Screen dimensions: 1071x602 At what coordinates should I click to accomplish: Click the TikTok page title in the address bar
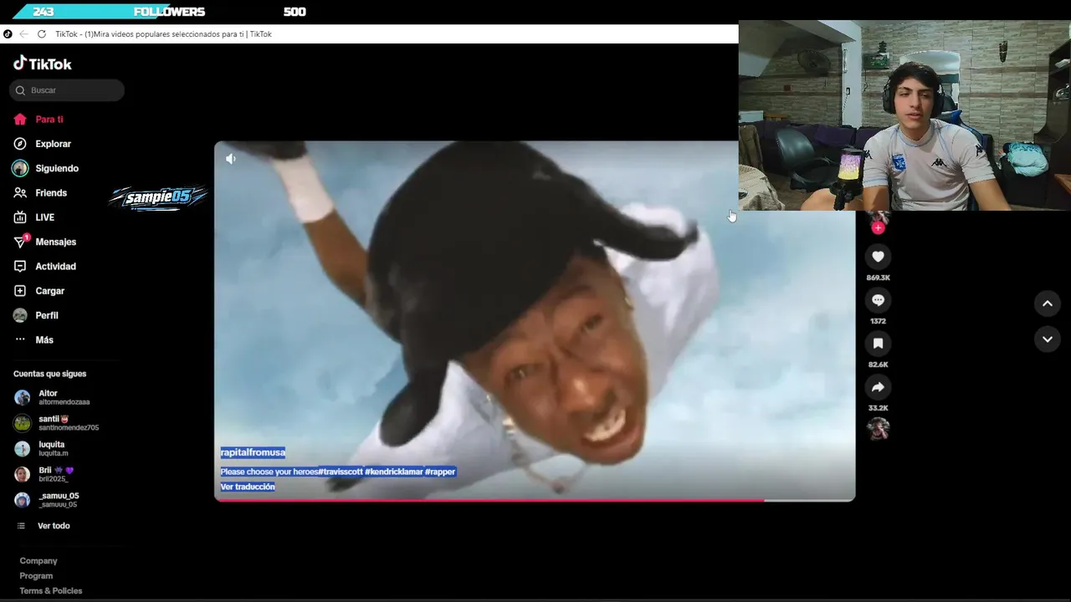click(x=163, y=34)
